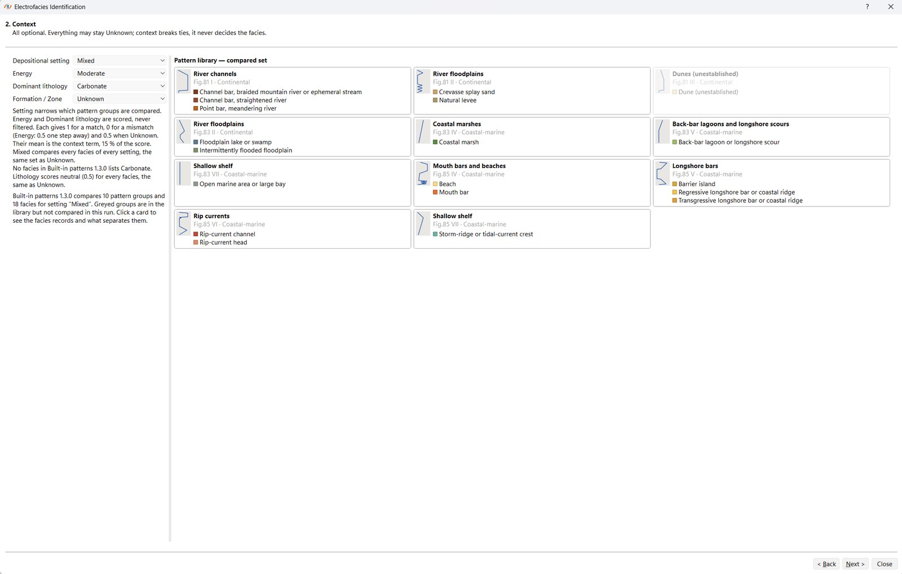Click the Next button
This screenshot has height=574, width=902.
(x=855, y=564)
